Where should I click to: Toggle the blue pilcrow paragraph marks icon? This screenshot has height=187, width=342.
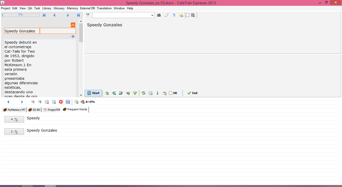[174, 15]
